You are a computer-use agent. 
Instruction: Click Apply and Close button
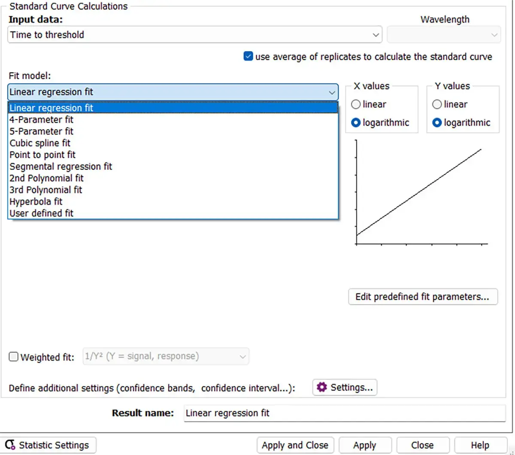pos(295,445)
